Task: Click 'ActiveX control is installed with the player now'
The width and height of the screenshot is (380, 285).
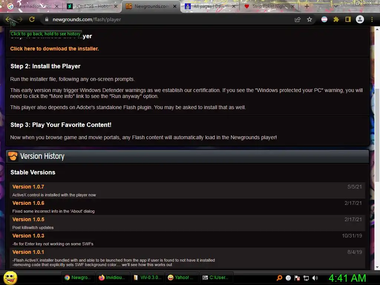Action: pyautogui.click(x=54, y=195)
